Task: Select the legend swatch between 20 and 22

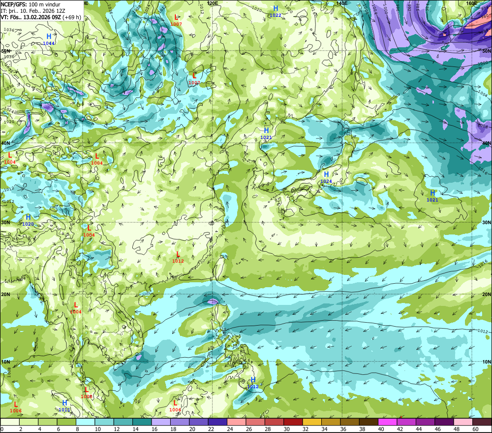Action: pos(199,422)
